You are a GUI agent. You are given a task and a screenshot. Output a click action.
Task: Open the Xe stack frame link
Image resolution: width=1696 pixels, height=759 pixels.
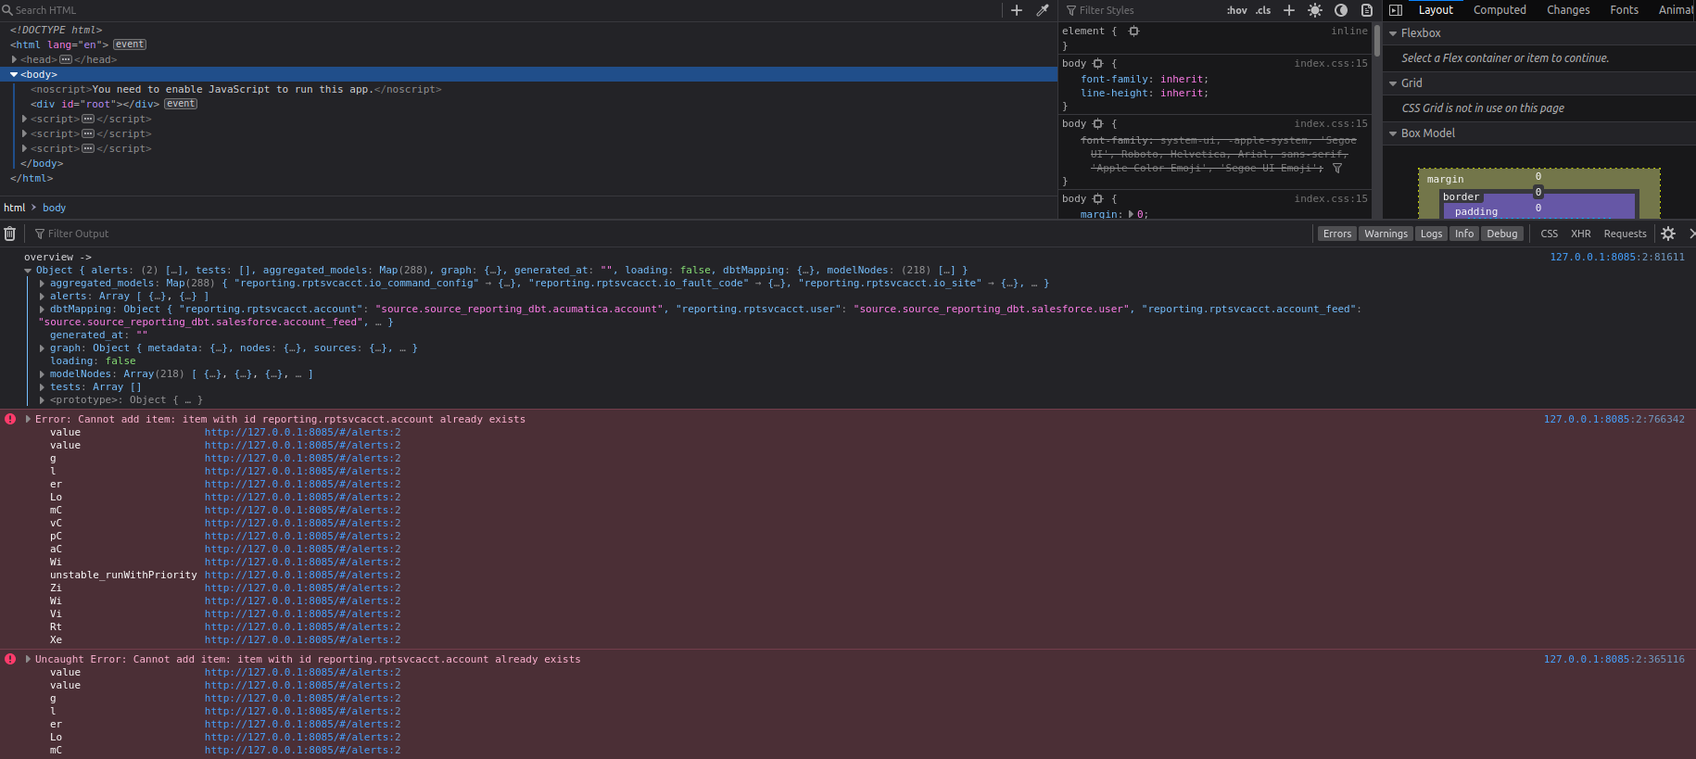tap(303, 640)
